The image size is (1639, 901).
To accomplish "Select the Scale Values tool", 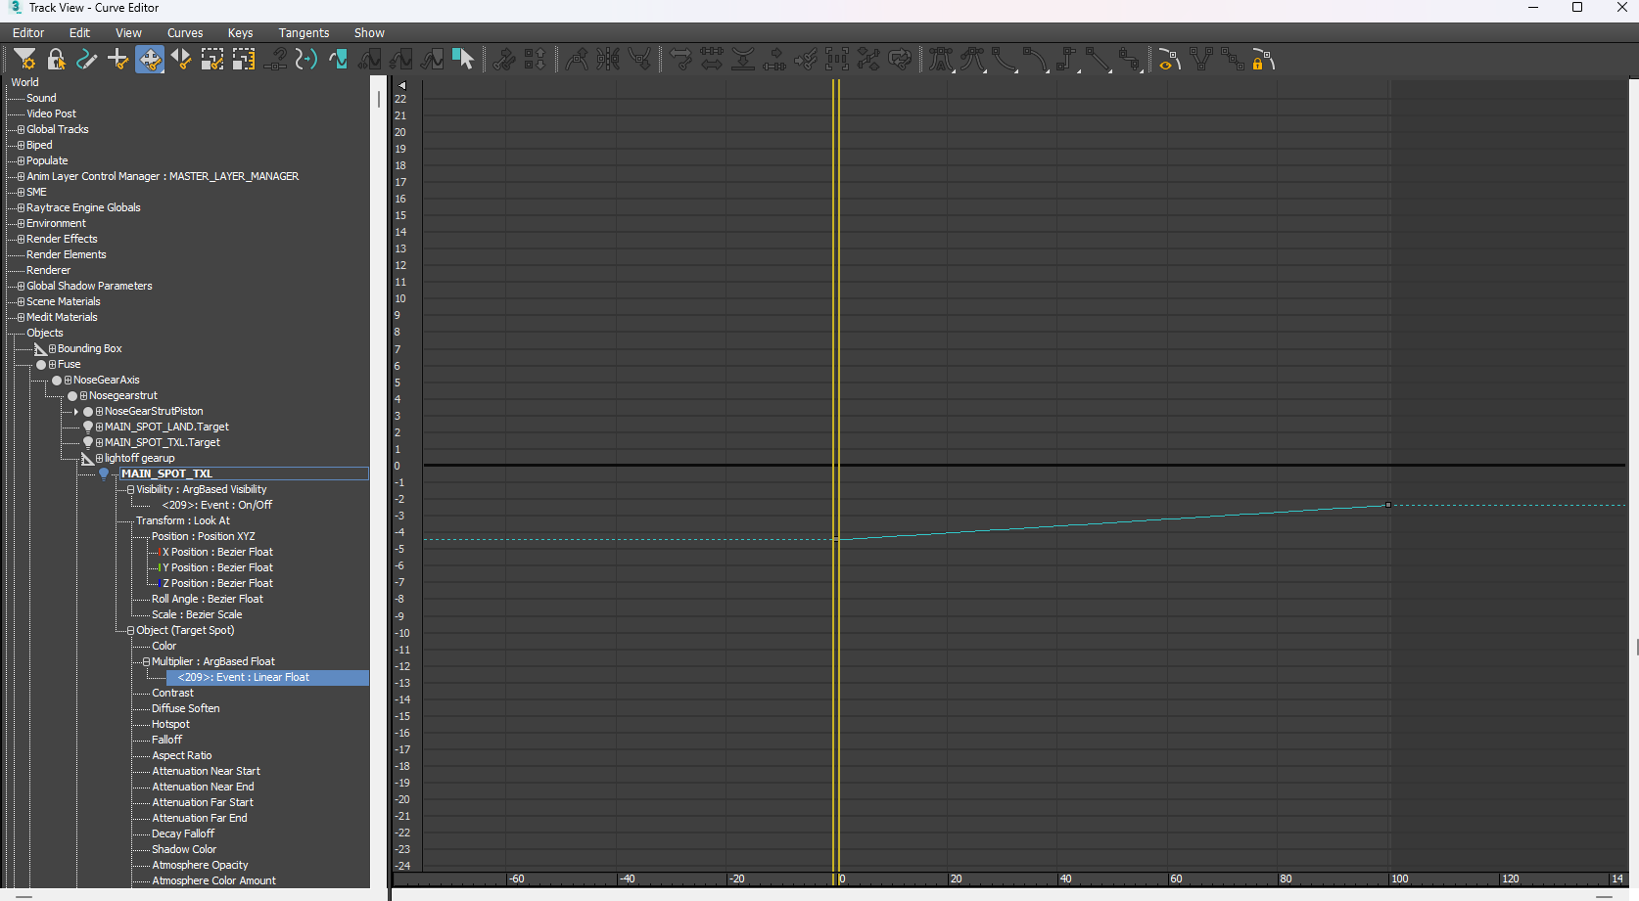I will 244,60.
